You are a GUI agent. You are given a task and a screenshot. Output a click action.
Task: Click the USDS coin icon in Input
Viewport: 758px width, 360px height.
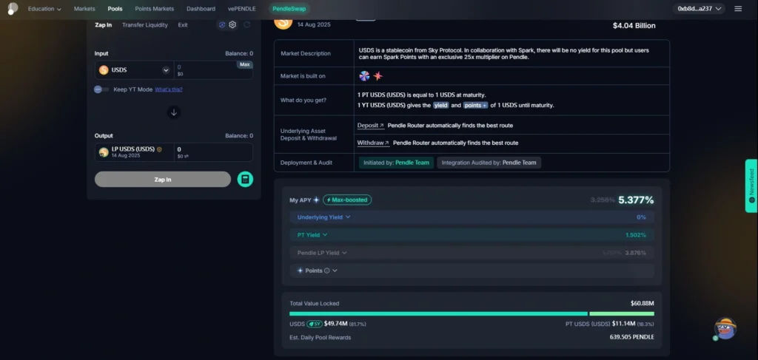coord(104,70)
